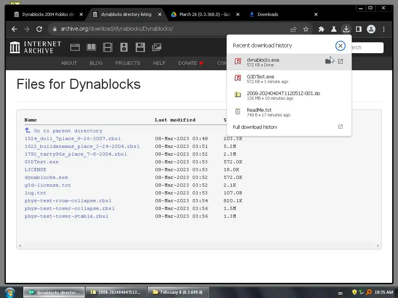This screenshot has height=298, width=398.
Task: Select ReadMe.txt in download history
Action: coord(289,112)
